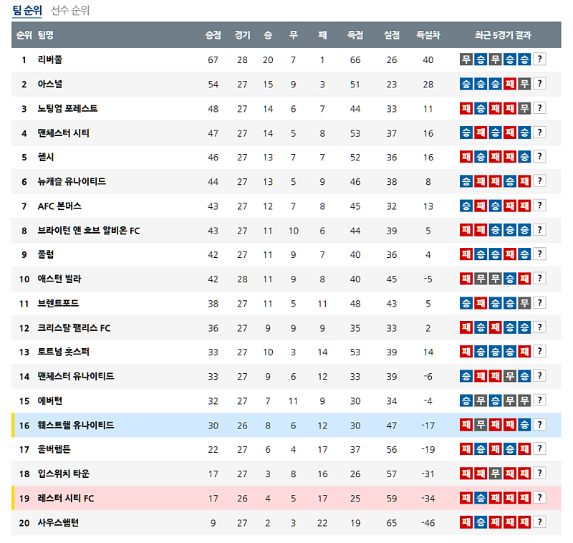Viewport: 573px width, 543px height.
Task: Click Nottingham Forest's gray draw (무) badge
Action: [x=524, y=108]
